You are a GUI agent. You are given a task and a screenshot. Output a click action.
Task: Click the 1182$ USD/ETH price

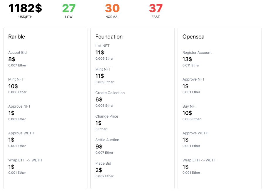[x=25, y=8]
